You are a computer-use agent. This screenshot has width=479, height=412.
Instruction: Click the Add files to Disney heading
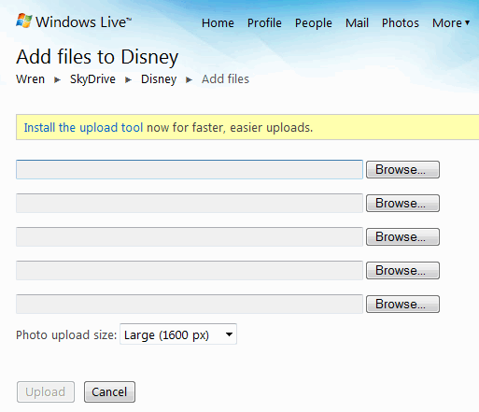click(97, 57)
